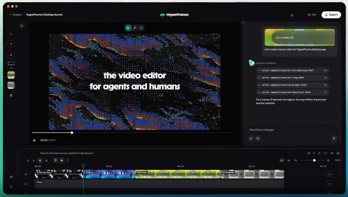Viewport: 348px width, 197px height.
Task: Export the video
Action: tap(331, 15)
